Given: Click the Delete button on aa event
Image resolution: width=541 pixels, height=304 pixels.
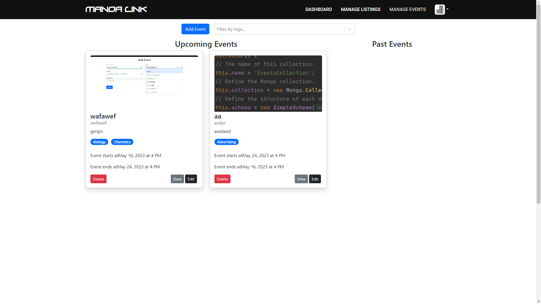Looking at the screenshot, I should point(222,179).
